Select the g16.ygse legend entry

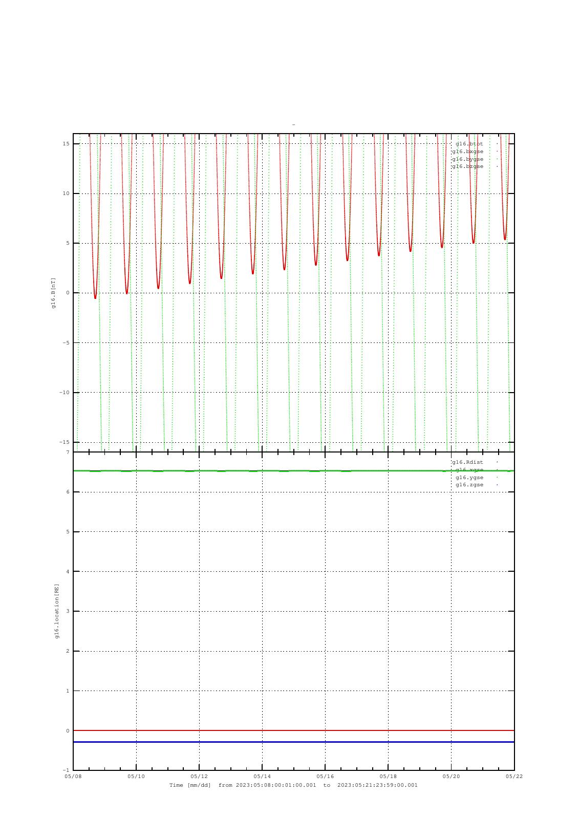469,478
